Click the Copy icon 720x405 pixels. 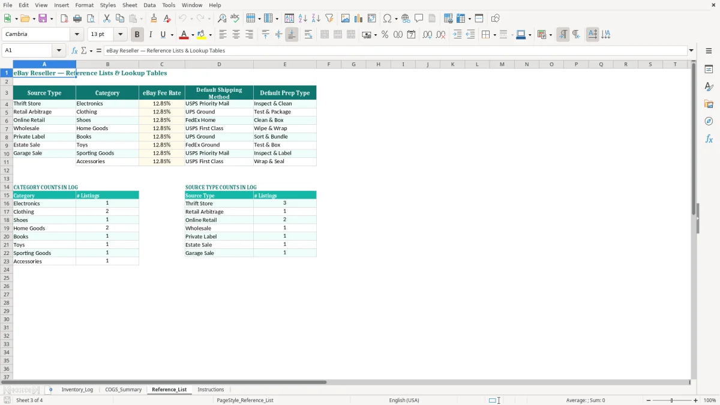[120, 19]
